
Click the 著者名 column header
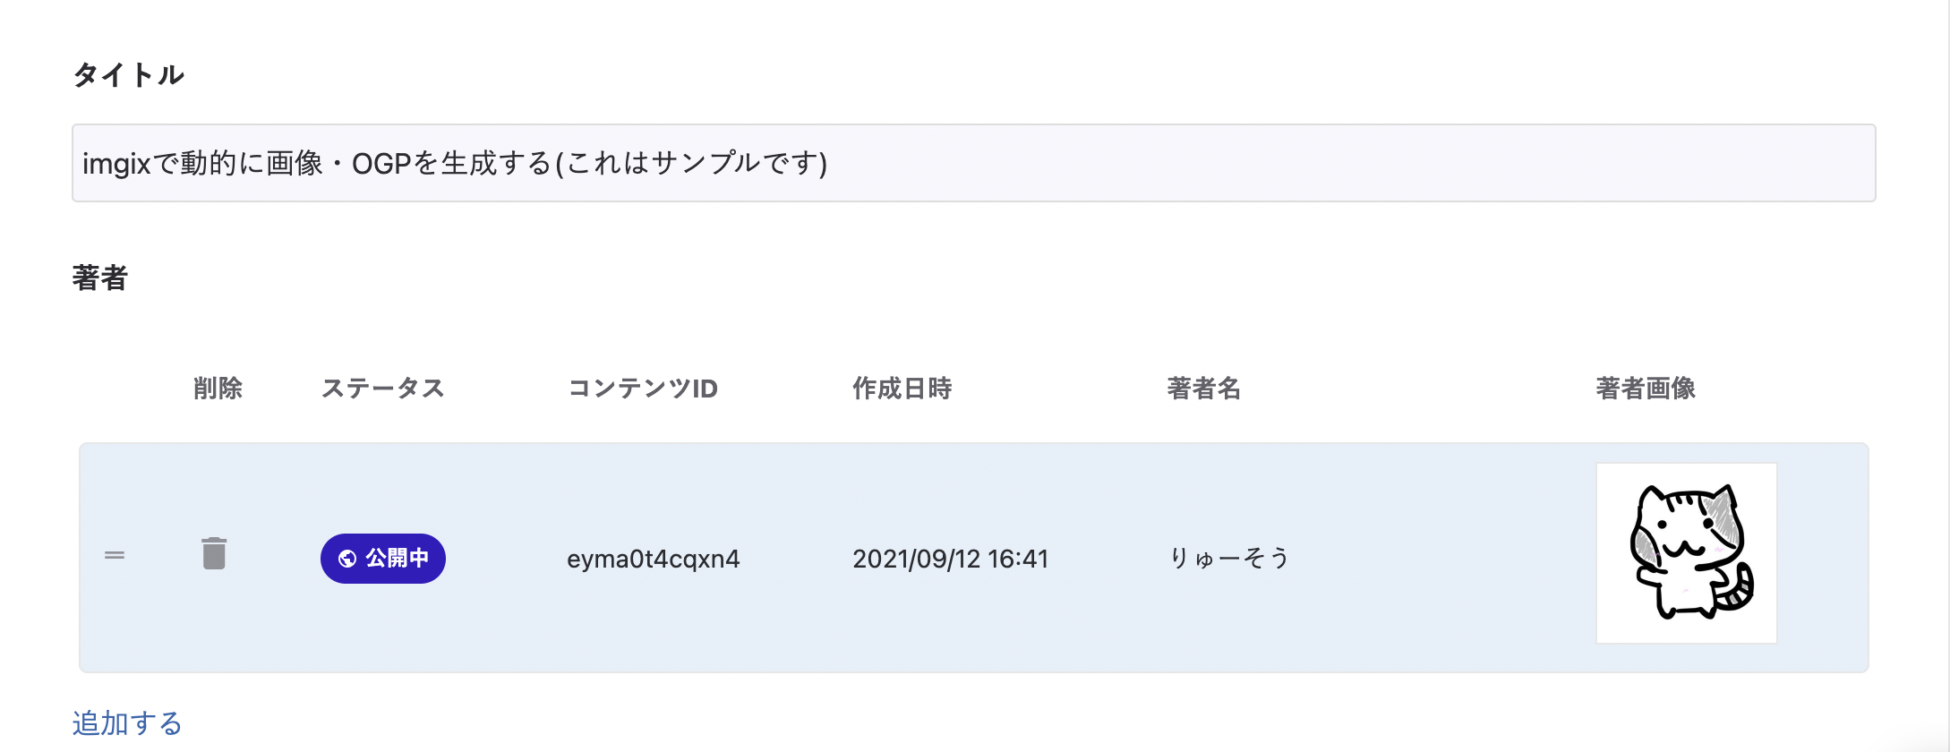(1203, 389)
